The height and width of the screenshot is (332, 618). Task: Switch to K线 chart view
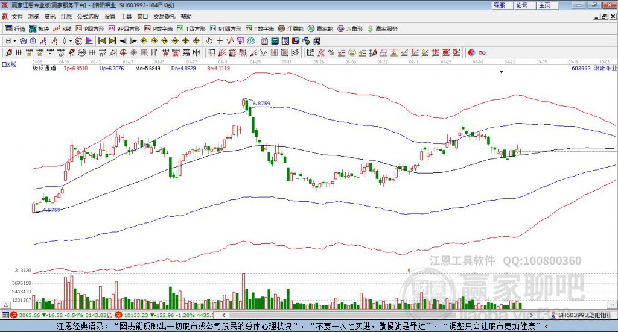click(x=62, y=29)
